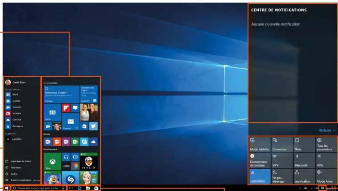Click the Coralie Bizier user account
The height and width of the screenshot is (191, 338).
coord(15,82)
